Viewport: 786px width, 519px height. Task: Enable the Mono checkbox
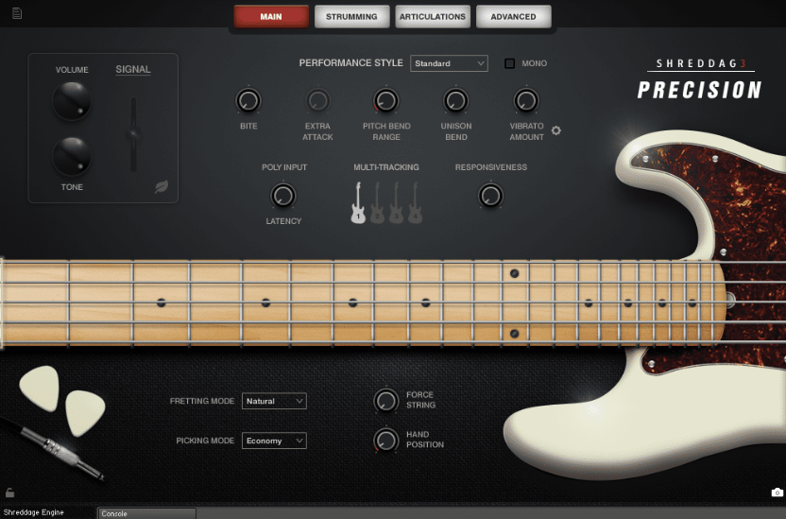coord(510,63)
